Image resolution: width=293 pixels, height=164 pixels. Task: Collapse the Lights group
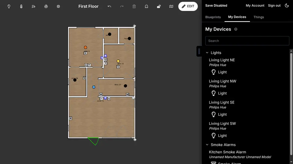coord(207,53)
